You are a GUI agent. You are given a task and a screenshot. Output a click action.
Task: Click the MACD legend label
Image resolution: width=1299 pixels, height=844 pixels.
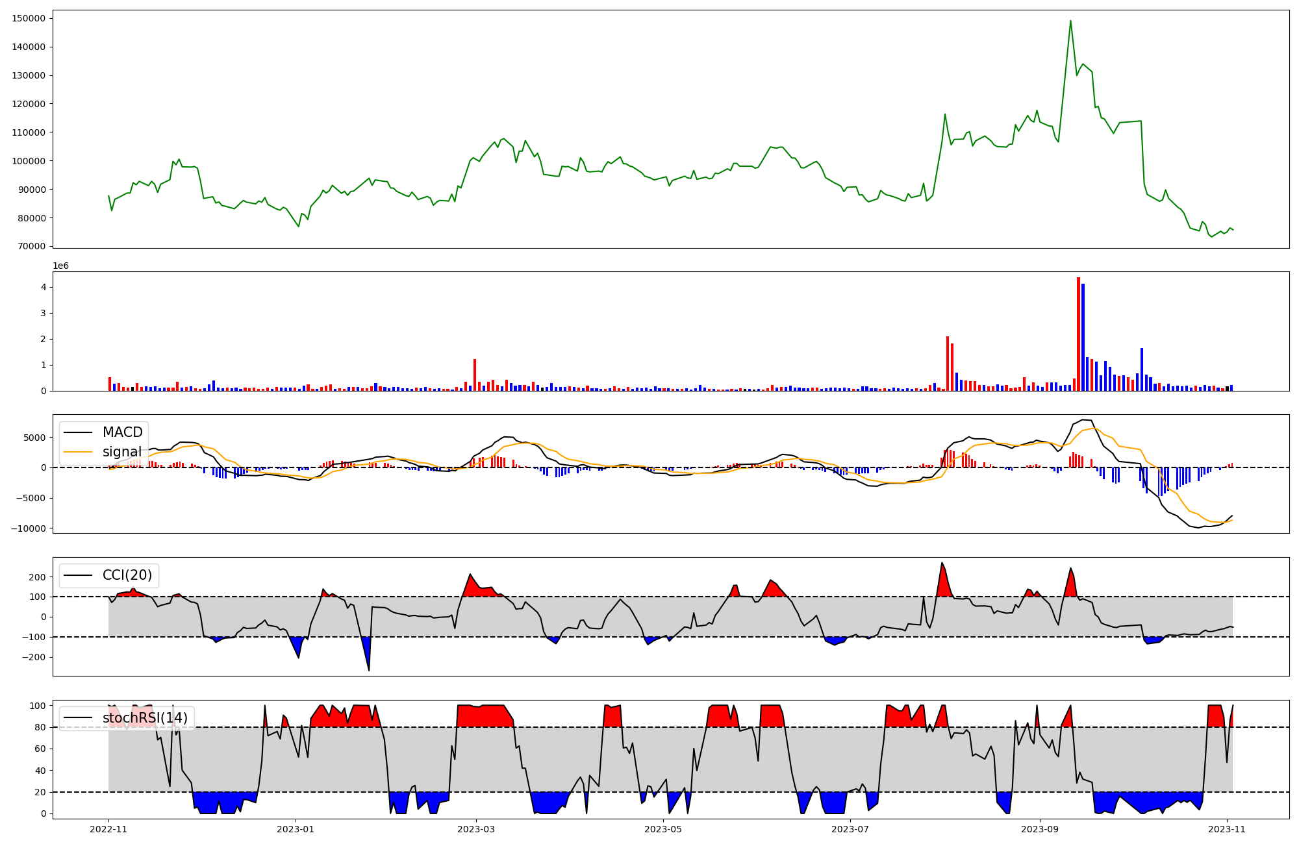[122, 432]
